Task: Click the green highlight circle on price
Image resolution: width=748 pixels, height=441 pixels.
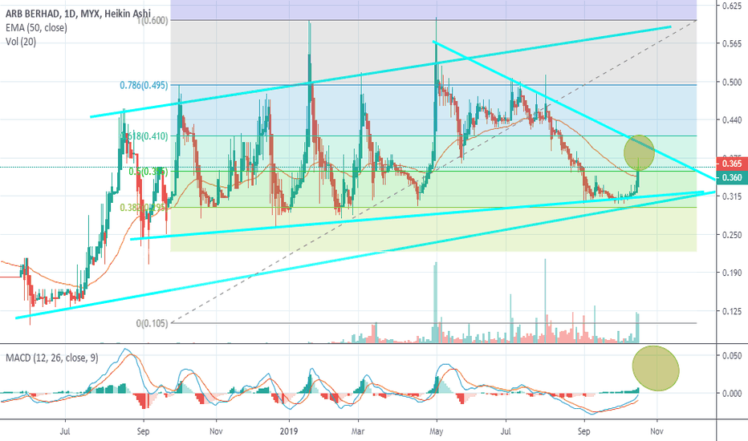Action: tap(639, 152)
